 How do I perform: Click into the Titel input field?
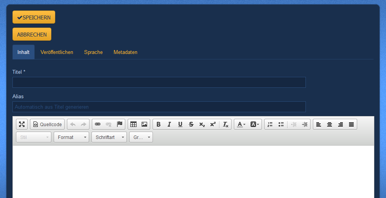tap(159, 82)
